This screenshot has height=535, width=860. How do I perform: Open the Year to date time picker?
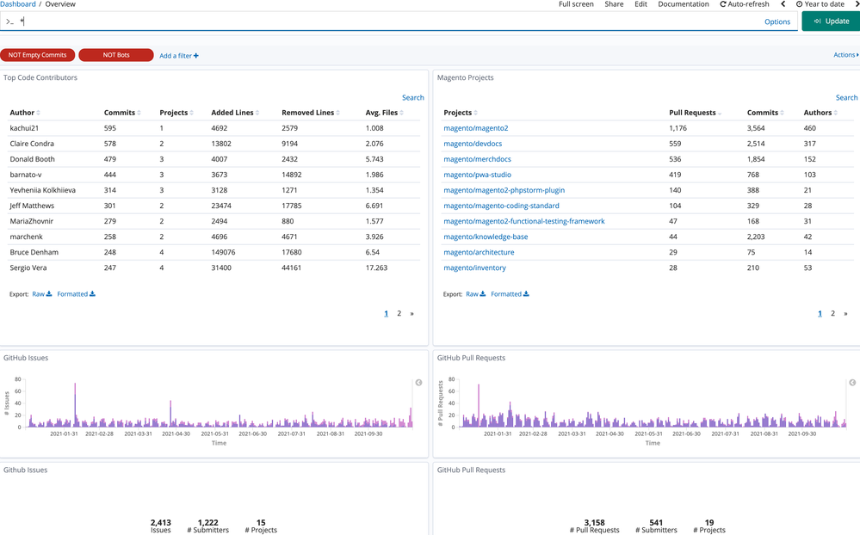click(824, 4)
